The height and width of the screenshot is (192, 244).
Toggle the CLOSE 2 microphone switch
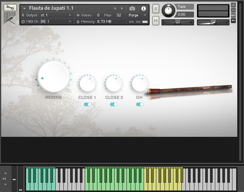[x=114, y=104]
